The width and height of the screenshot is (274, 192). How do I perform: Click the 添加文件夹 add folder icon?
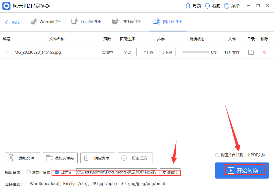60,158
